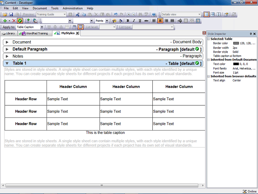
Task: Switch to the vertical split layout icon
Action: [x=218, y=15]
